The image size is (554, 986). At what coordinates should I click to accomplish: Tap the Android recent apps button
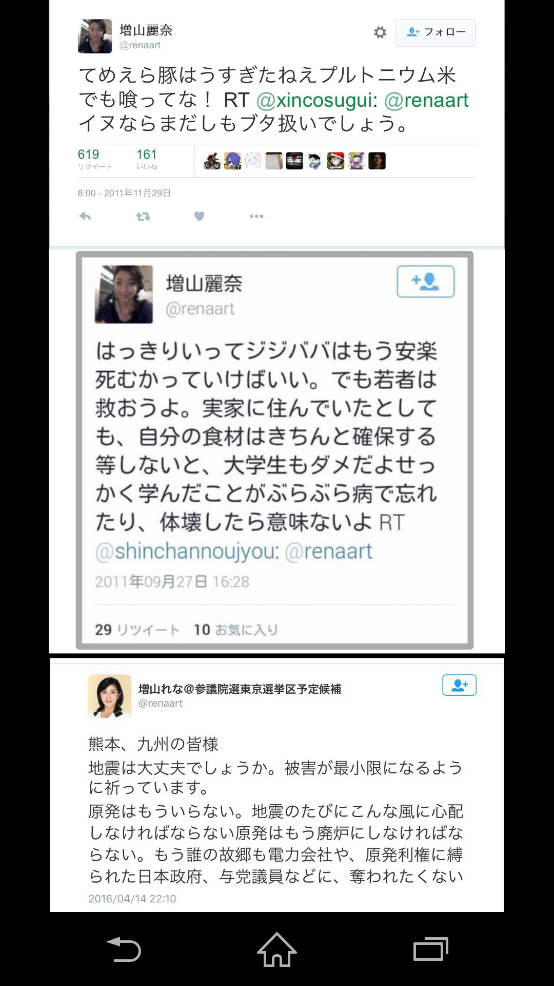click(x=431, y=949)
